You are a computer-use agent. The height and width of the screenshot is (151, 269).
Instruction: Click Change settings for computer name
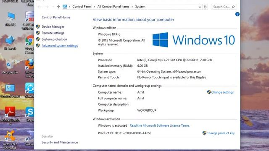coord(222,92)
